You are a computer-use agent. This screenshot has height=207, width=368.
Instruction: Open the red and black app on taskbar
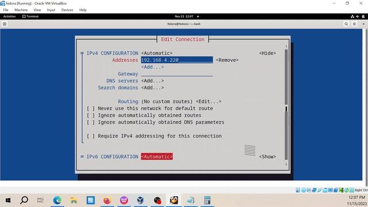157,201
